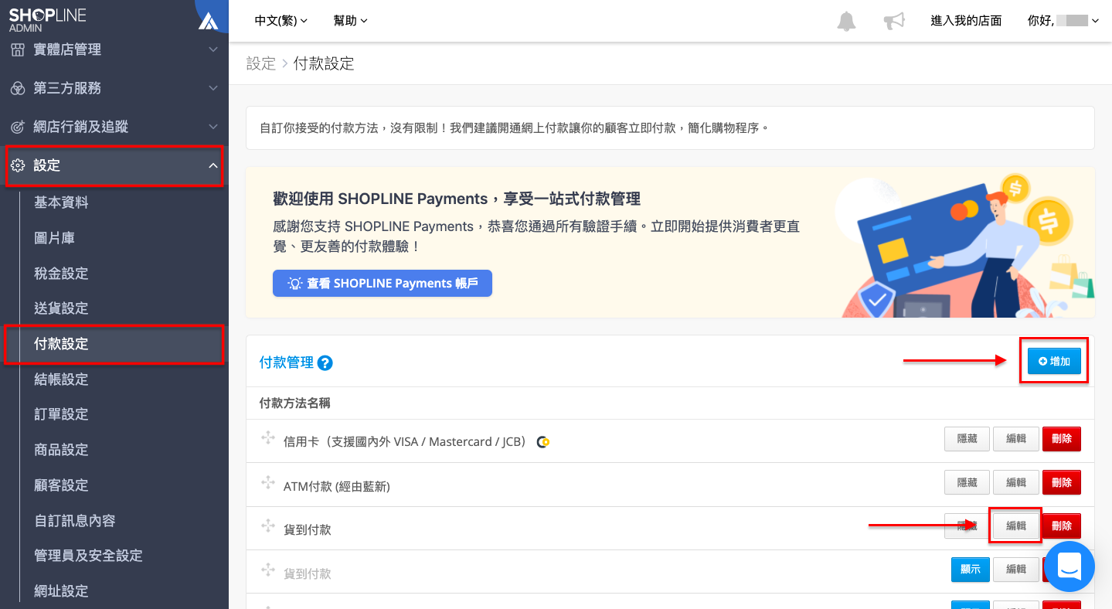Open 結帳設定 in the sidebar

click(61, 379)
